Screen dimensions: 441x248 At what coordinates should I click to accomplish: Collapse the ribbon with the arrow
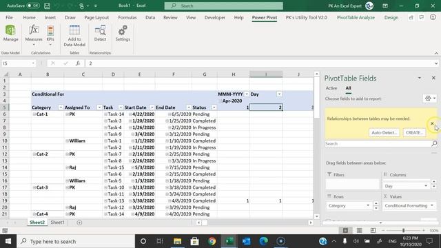point(436,53)
